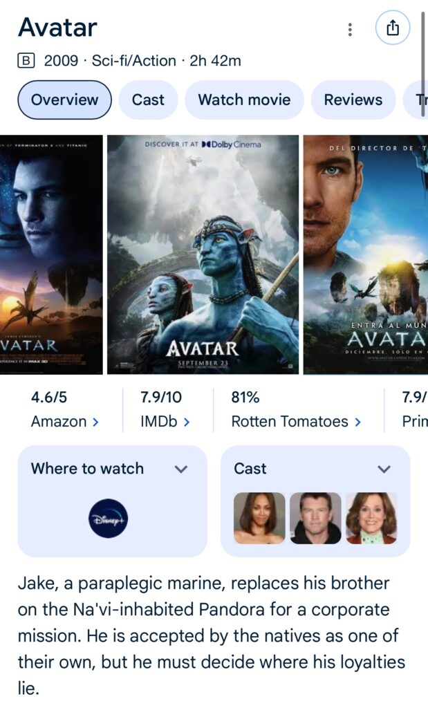Open the Spanish Avatar poster on right

366,254
